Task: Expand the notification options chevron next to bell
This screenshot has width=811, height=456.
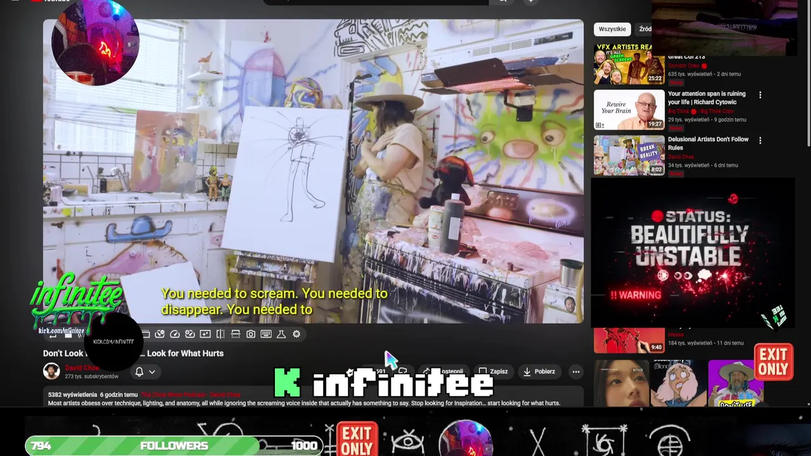Action: (152, 372)
